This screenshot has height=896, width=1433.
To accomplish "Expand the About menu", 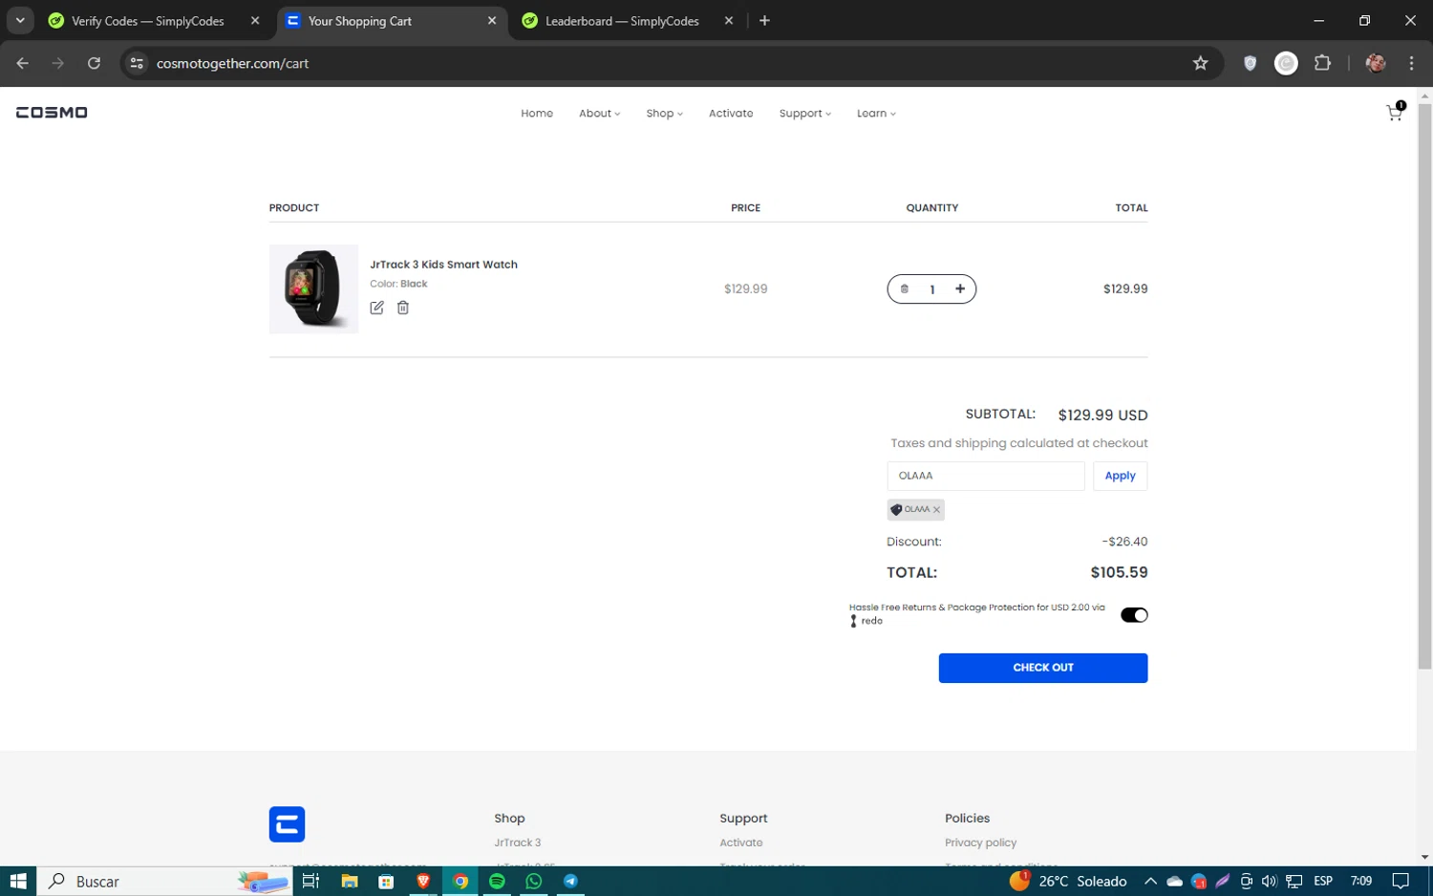I will tap(599, 113).
